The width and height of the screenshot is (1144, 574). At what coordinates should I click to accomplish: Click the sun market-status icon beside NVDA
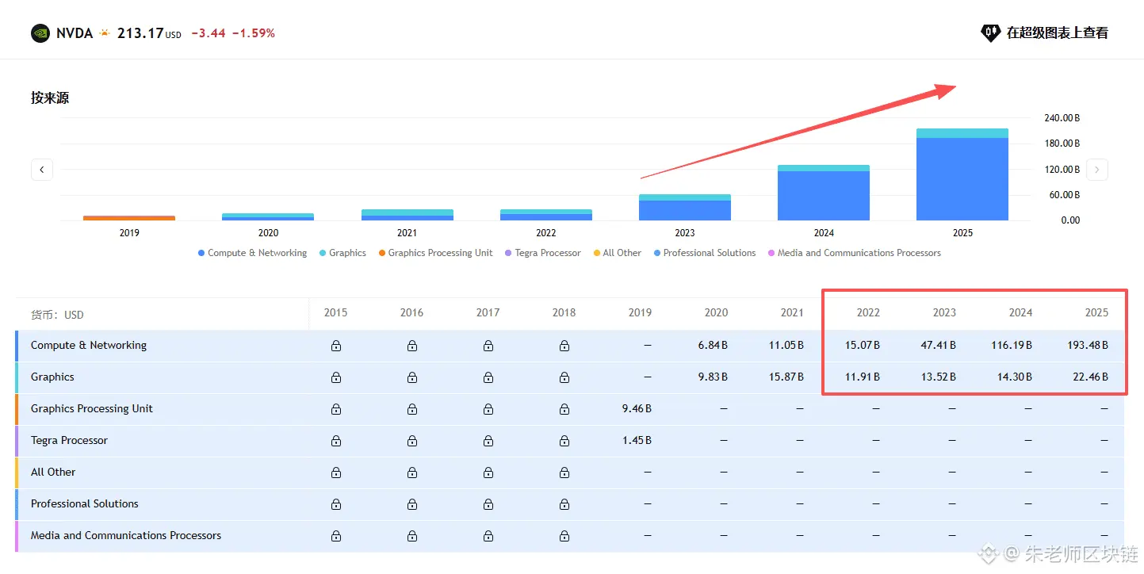coord(105,33)
